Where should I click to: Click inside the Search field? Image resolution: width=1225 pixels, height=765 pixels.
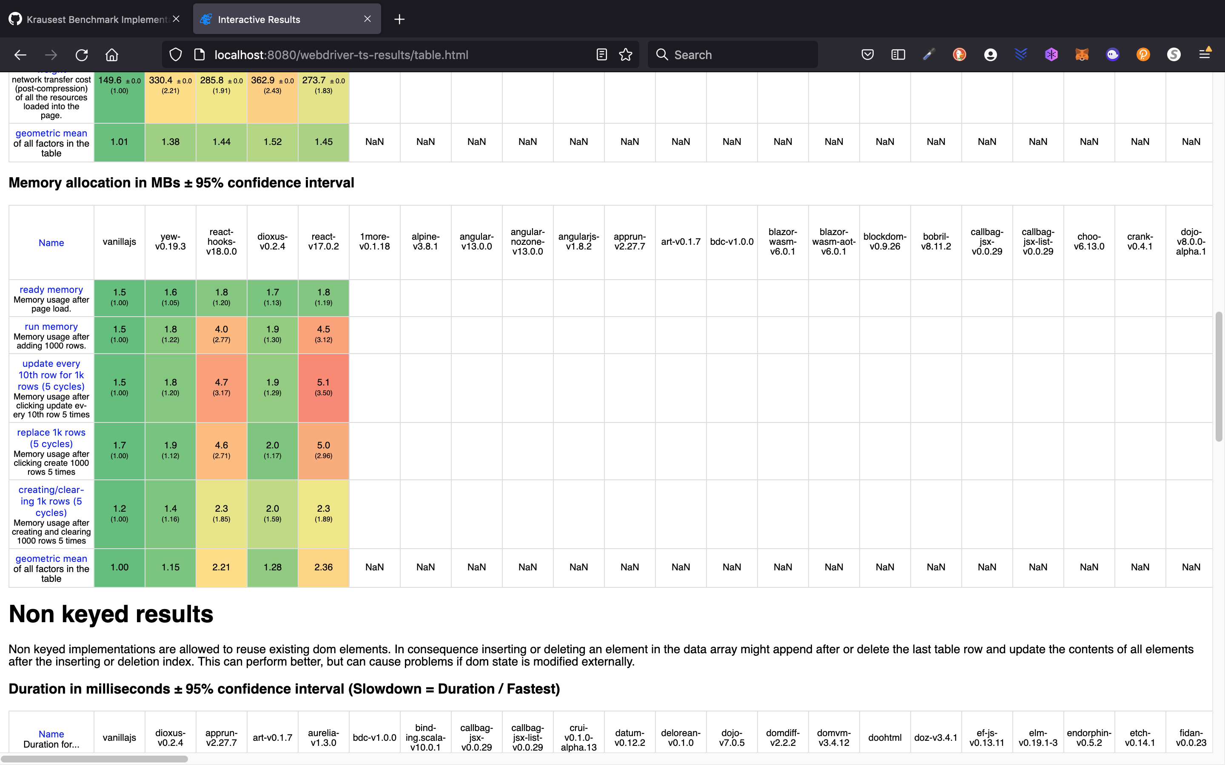coord(732,55)
